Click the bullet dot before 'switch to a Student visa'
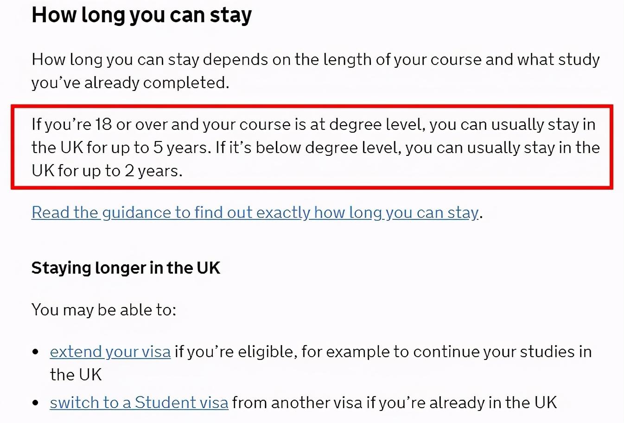Screen dimensions: 624x423 point(36,403)
